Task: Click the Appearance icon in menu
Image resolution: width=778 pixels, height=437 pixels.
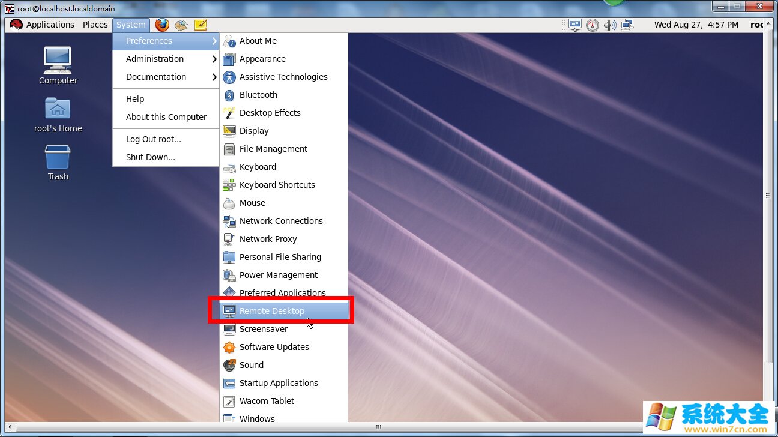Action: click(x=229, y=59)
